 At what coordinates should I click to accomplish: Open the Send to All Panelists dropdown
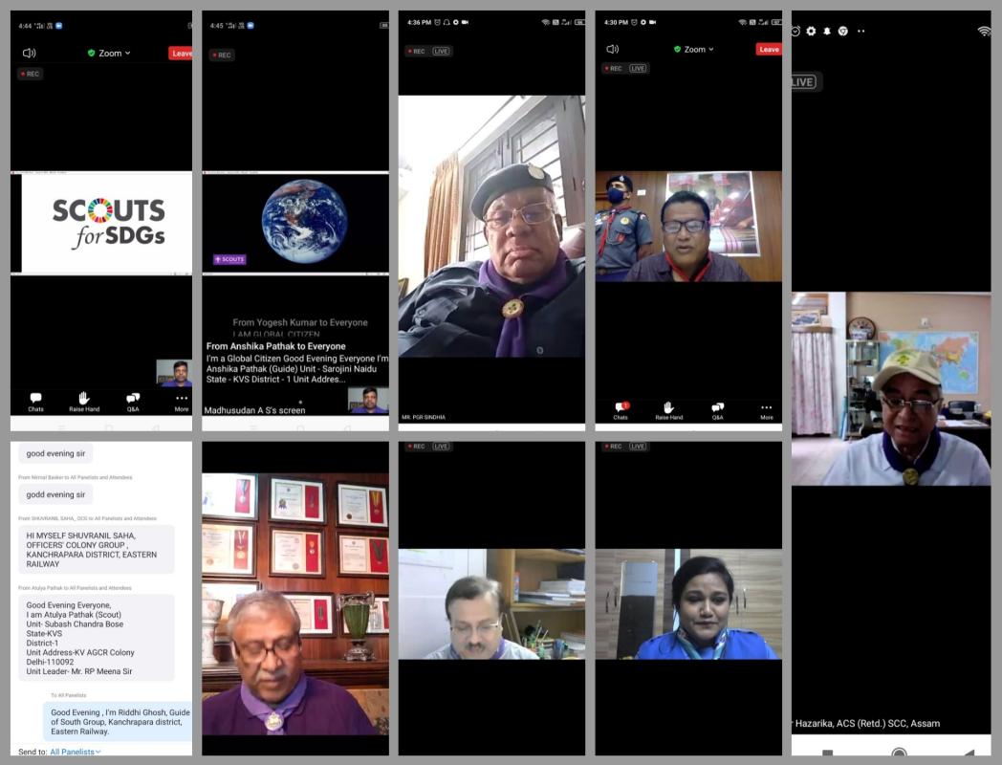[x=76, y=752]
